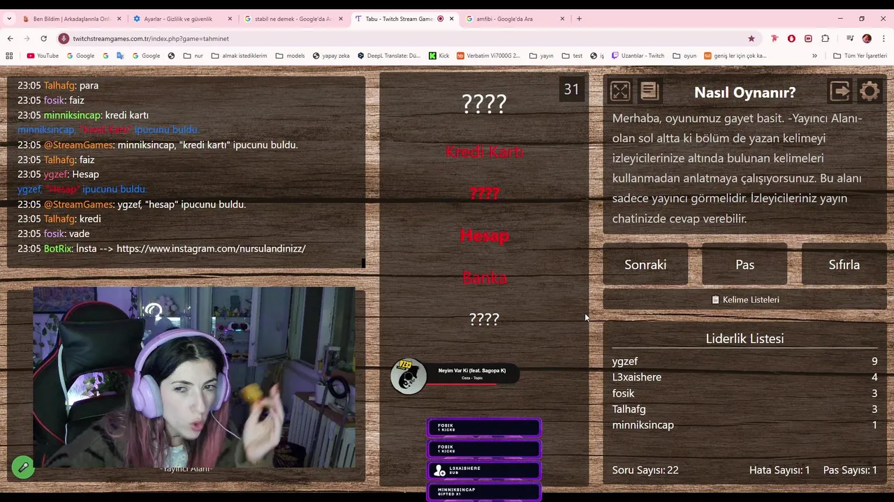Click ygzef in Liderlik Listesi
894x502 pixels.
click(x=624, y=361)
